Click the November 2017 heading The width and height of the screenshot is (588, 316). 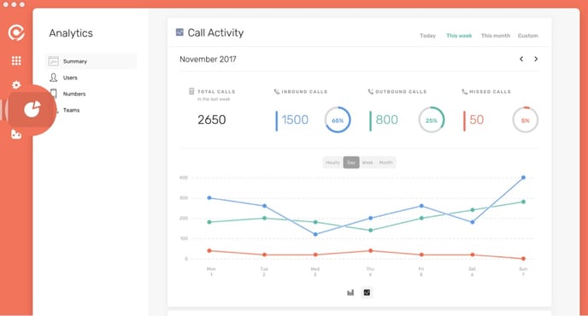(208, 59)
